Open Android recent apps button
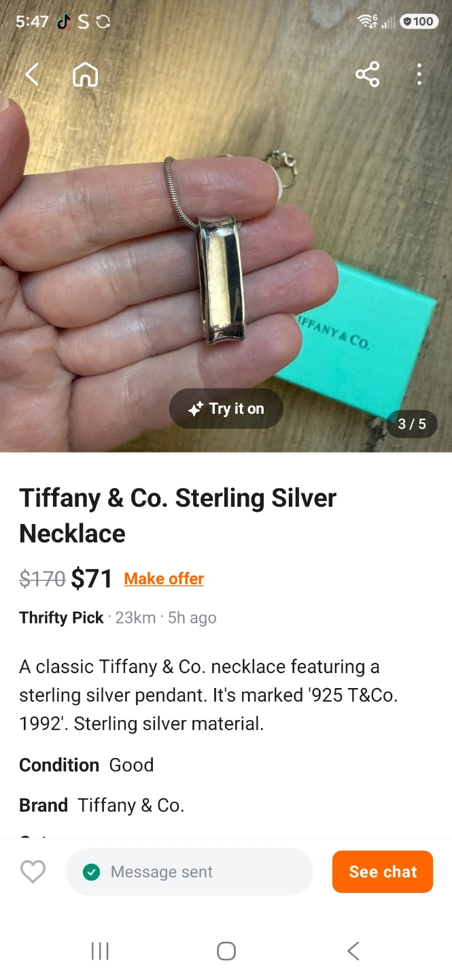452x980 pixels. (x=100, y=951)
